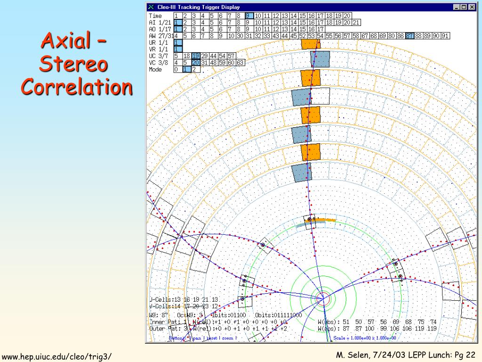Toggle the VR row cell 1
This screenshot has height=362, width=482.
point(177,49)
